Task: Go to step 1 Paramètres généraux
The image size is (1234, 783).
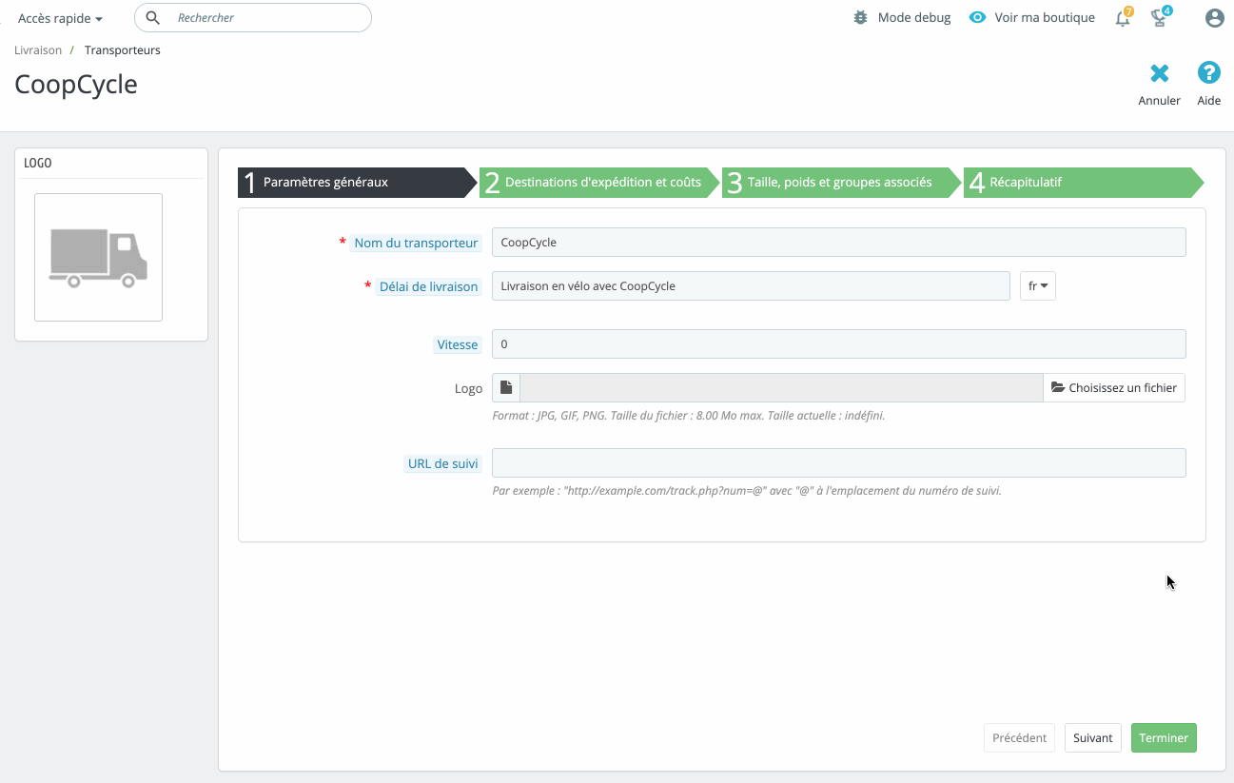Action: 357,182
